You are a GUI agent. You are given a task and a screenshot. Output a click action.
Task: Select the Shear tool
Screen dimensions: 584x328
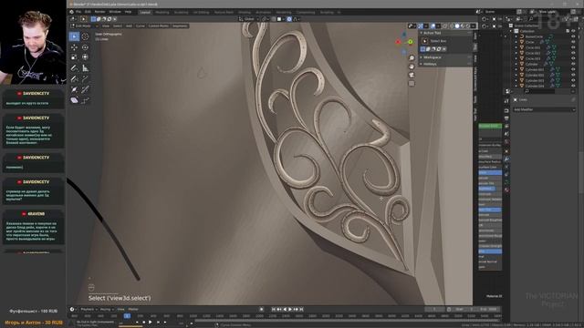pos(74,100)
